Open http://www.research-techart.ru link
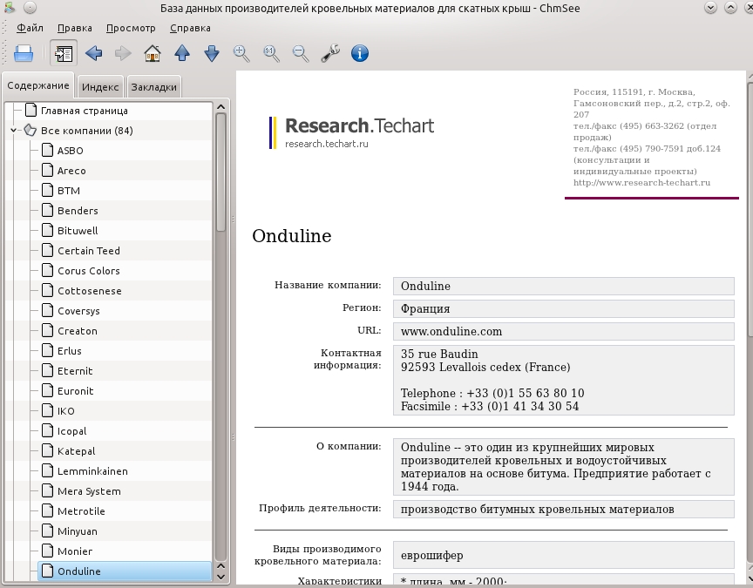The width and height of the screenshot is (753, 588). (x=641, y=182)
